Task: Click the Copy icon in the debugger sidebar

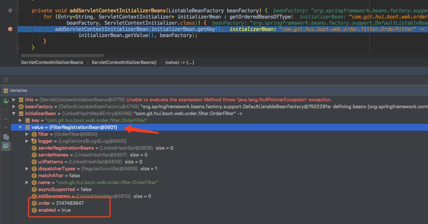Action: pyautogui.click(x=6, y=137)
